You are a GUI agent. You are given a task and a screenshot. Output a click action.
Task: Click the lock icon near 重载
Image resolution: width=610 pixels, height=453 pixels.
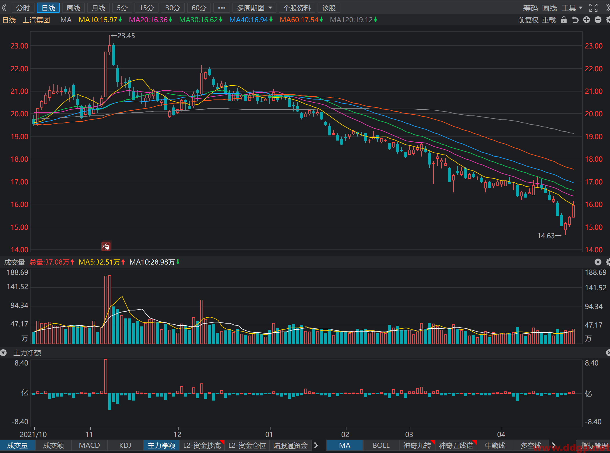coord(563,20)
